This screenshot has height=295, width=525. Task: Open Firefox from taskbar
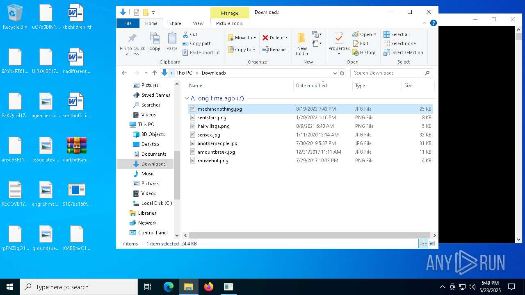(209, 287)
